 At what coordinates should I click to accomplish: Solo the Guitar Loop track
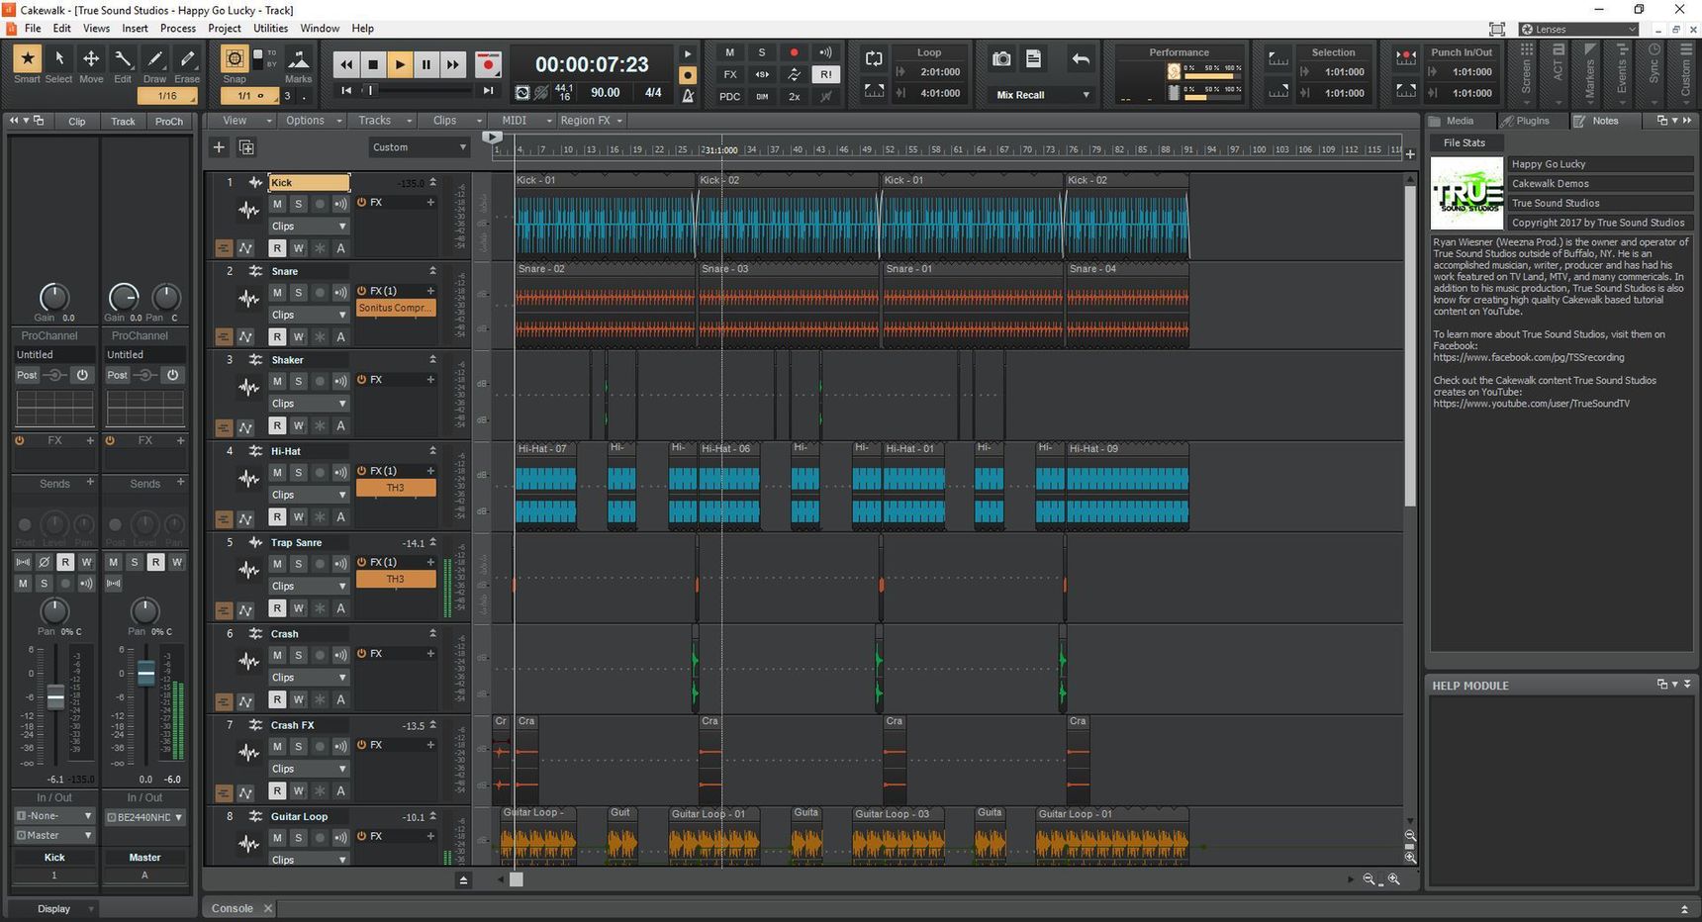click(x=298, y=838)
